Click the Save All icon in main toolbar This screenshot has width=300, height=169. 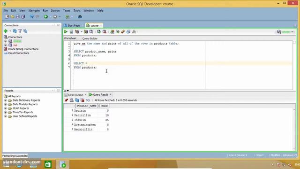point(23,17)
